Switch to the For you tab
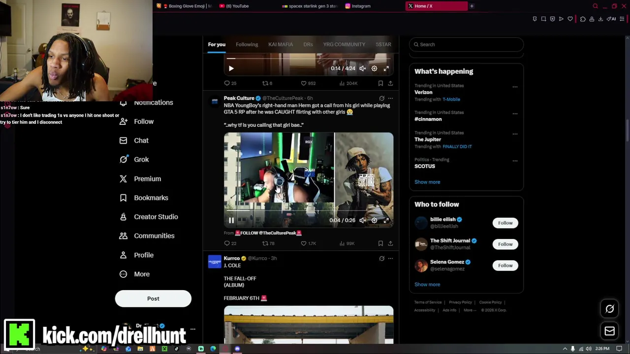 217,44
